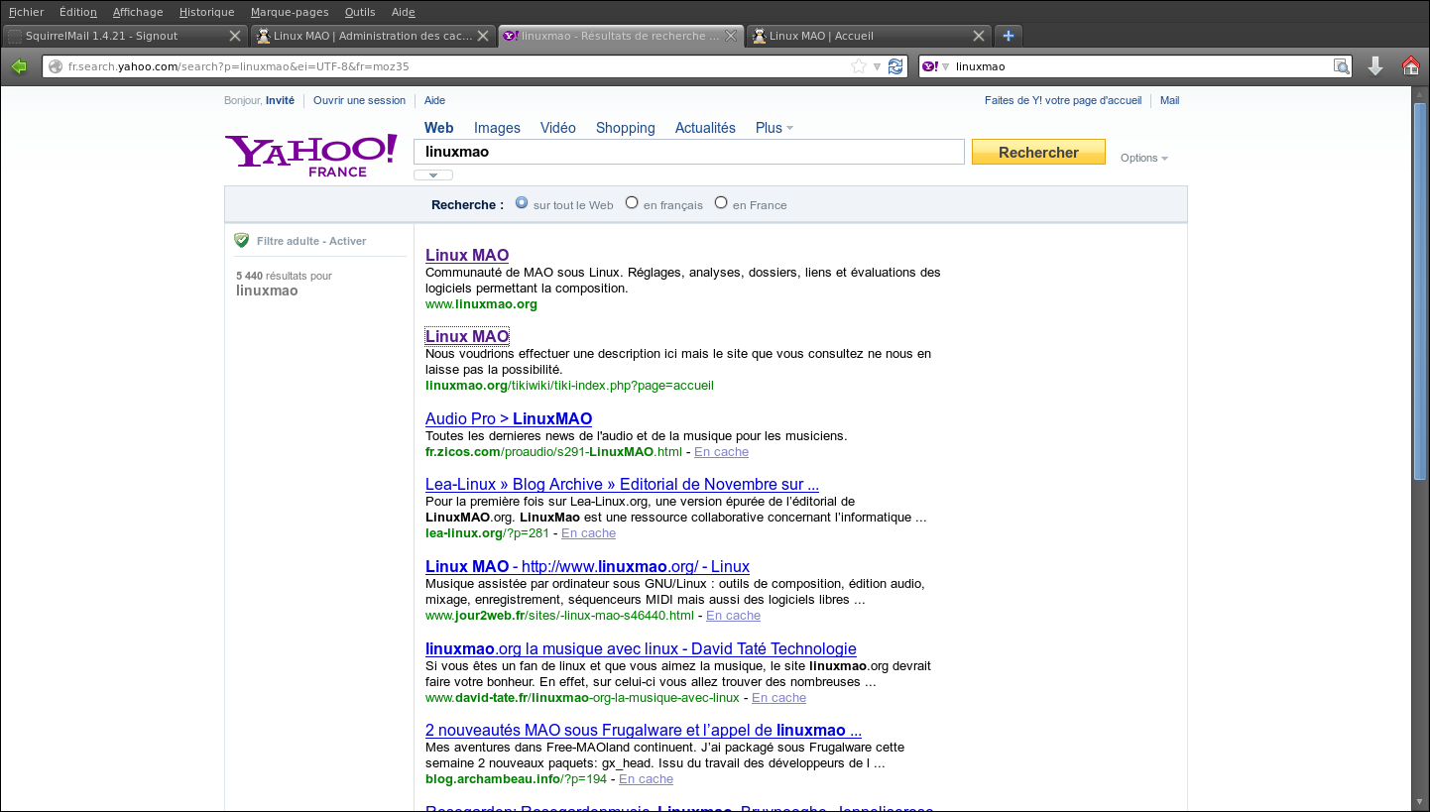1430x812 pixels.
Task: Open first 'Linux MAO' result
Action: (x=467, y=255)
